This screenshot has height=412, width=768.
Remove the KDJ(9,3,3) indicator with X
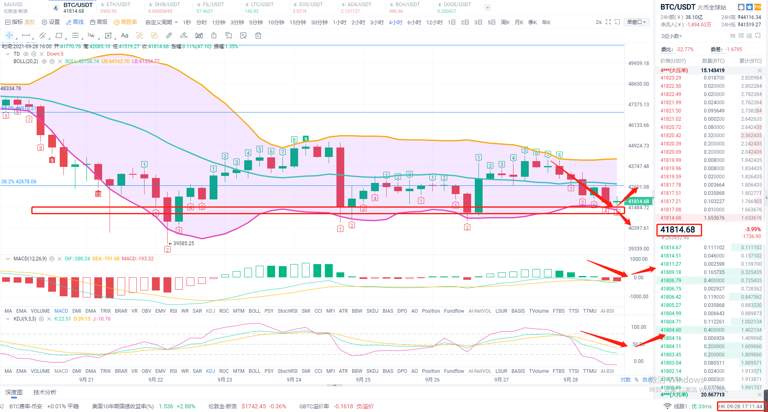click(49, 319)
